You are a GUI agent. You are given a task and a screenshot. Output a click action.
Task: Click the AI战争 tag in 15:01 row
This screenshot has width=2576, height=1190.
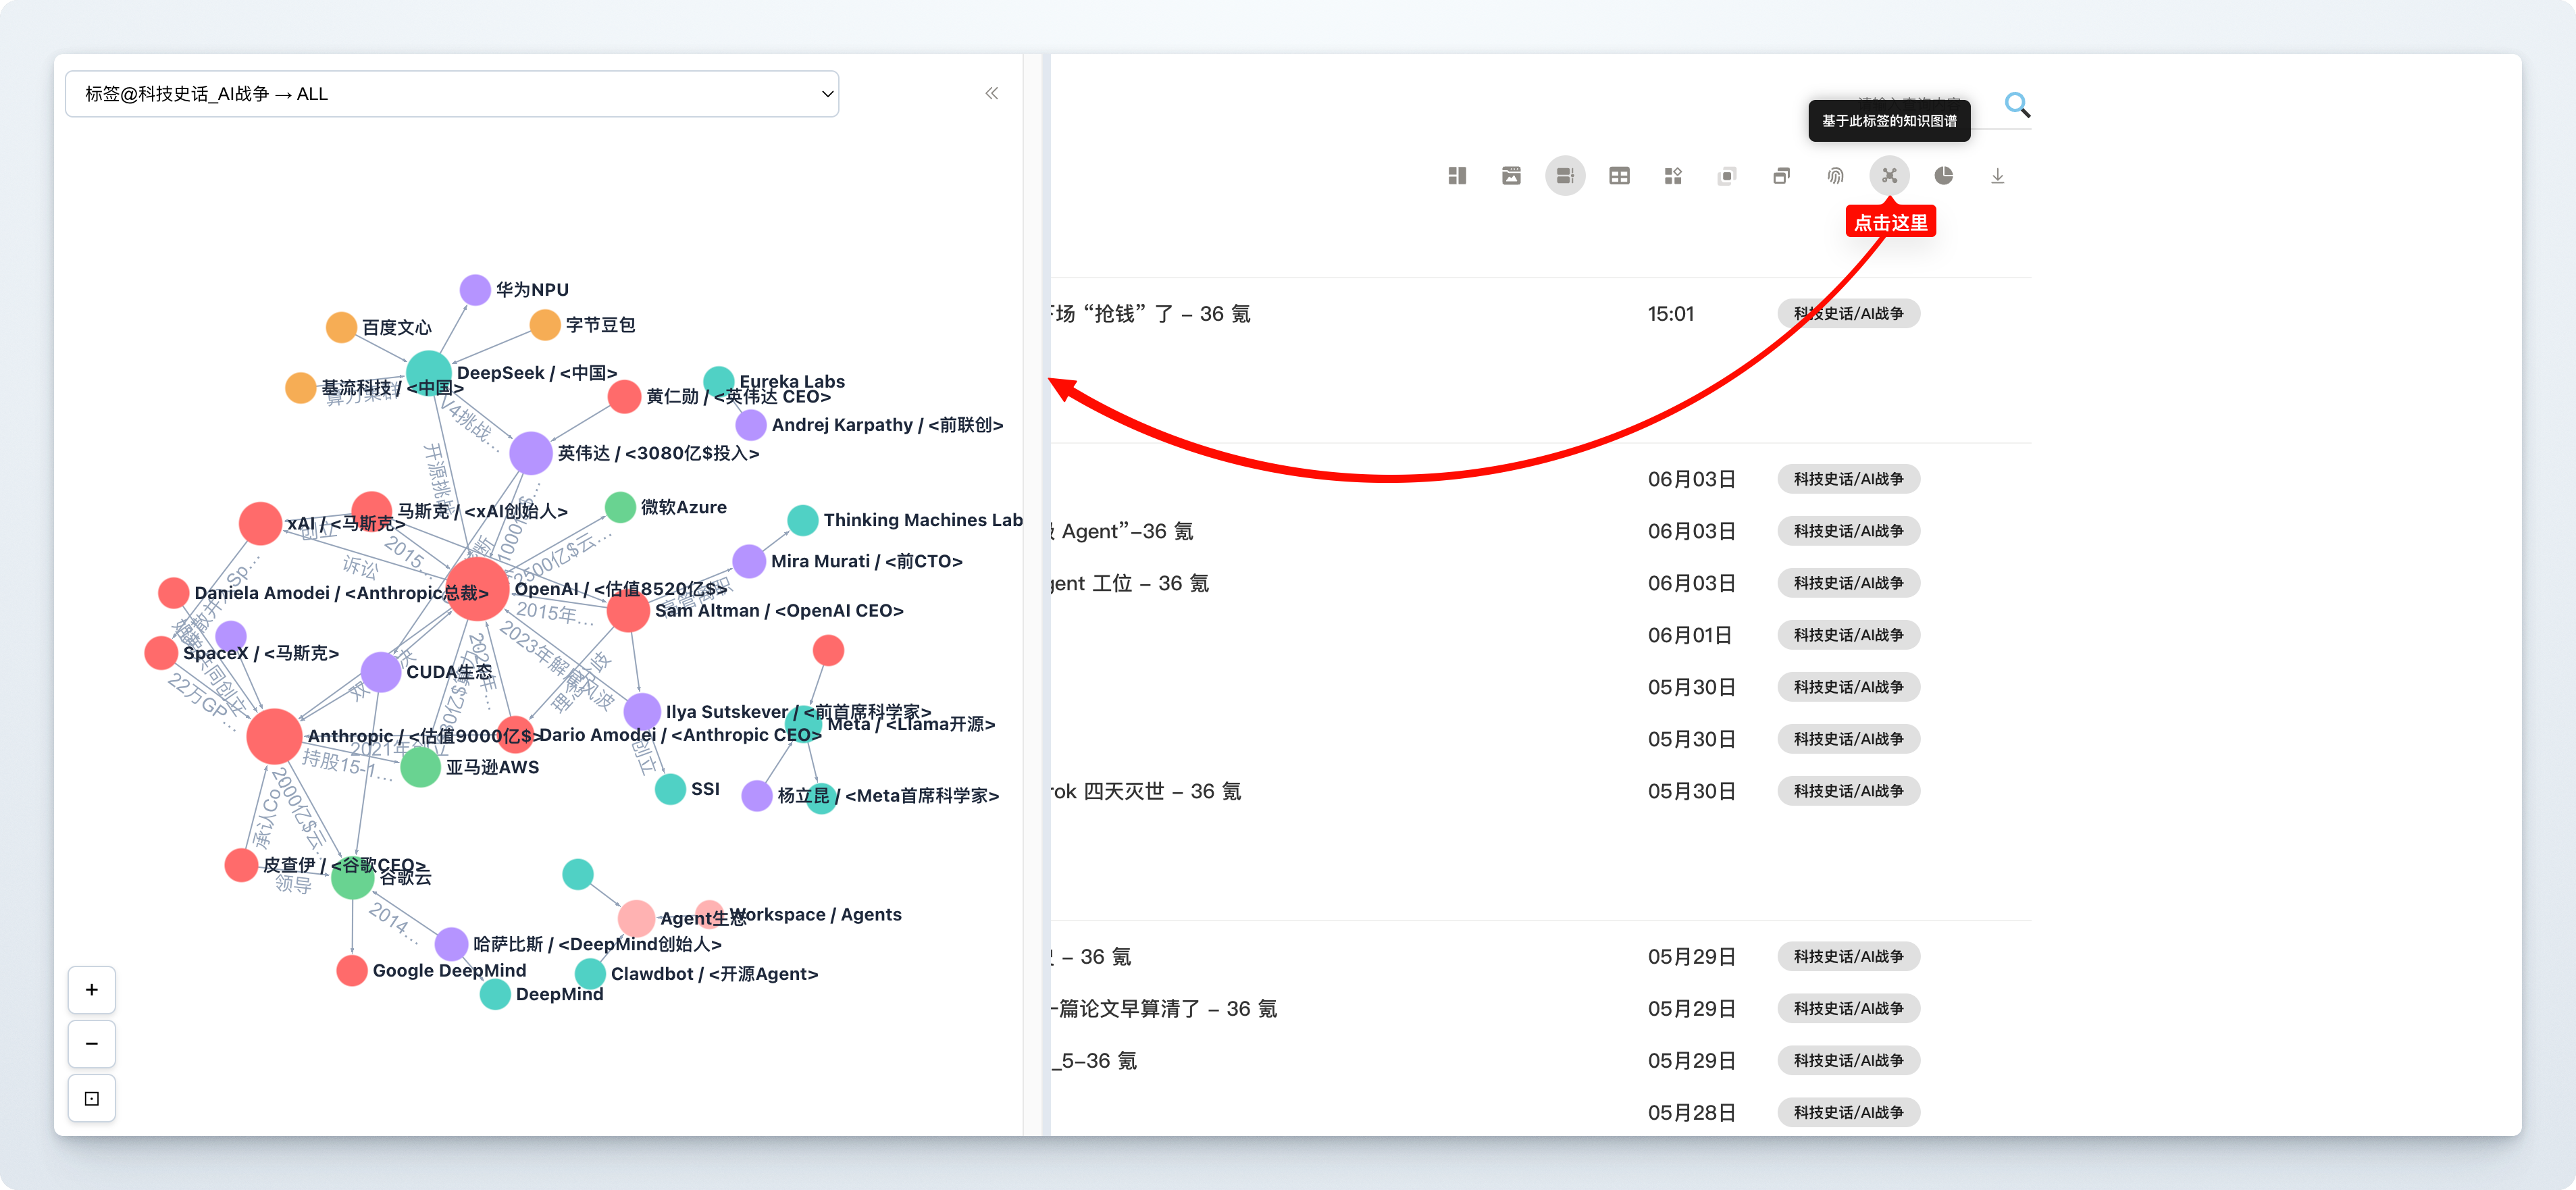click(1848, 313)
